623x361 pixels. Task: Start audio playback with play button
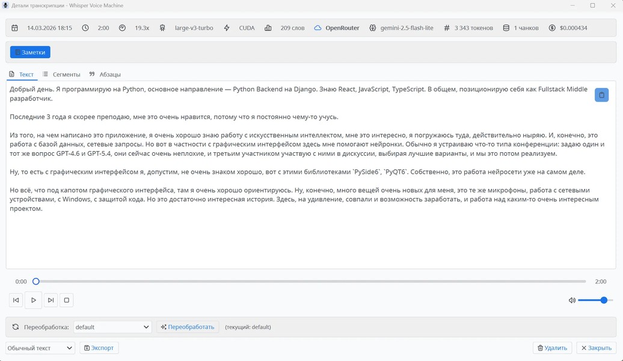pos(34,300)
